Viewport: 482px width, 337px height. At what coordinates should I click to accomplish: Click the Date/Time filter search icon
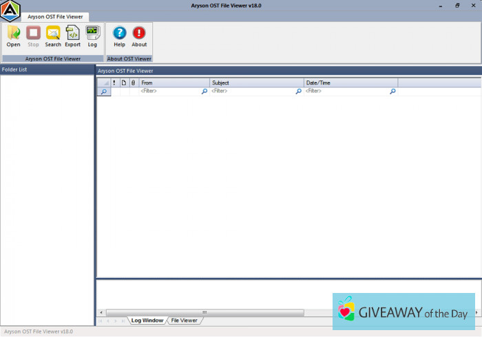[392, 91]
